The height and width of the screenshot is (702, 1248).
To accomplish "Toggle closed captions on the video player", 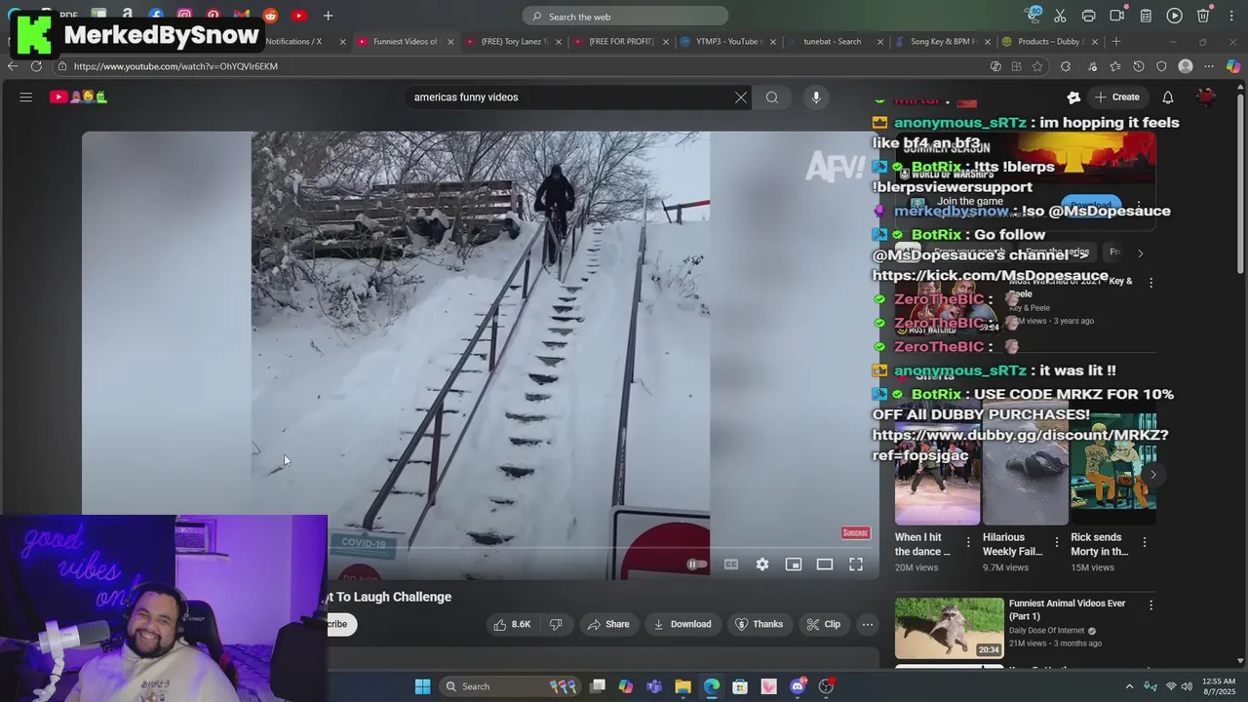I will (731, 565).
